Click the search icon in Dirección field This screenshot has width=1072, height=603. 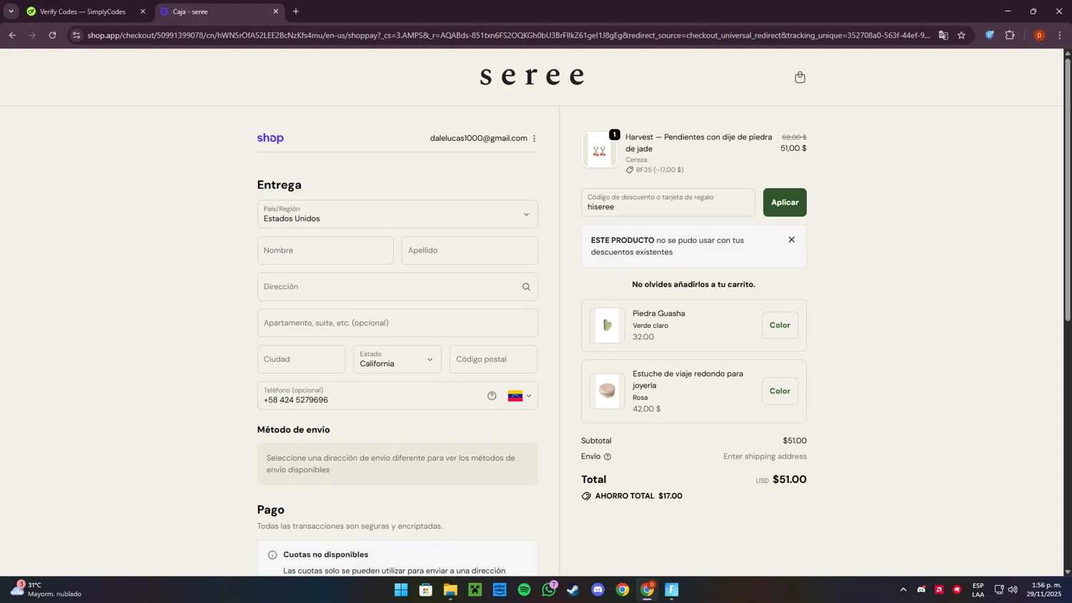pyautogui.click(x=526, y=287)
